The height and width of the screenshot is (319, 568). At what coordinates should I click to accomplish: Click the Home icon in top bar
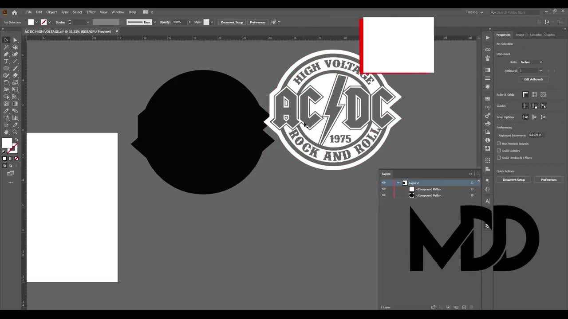coord(14,12)
